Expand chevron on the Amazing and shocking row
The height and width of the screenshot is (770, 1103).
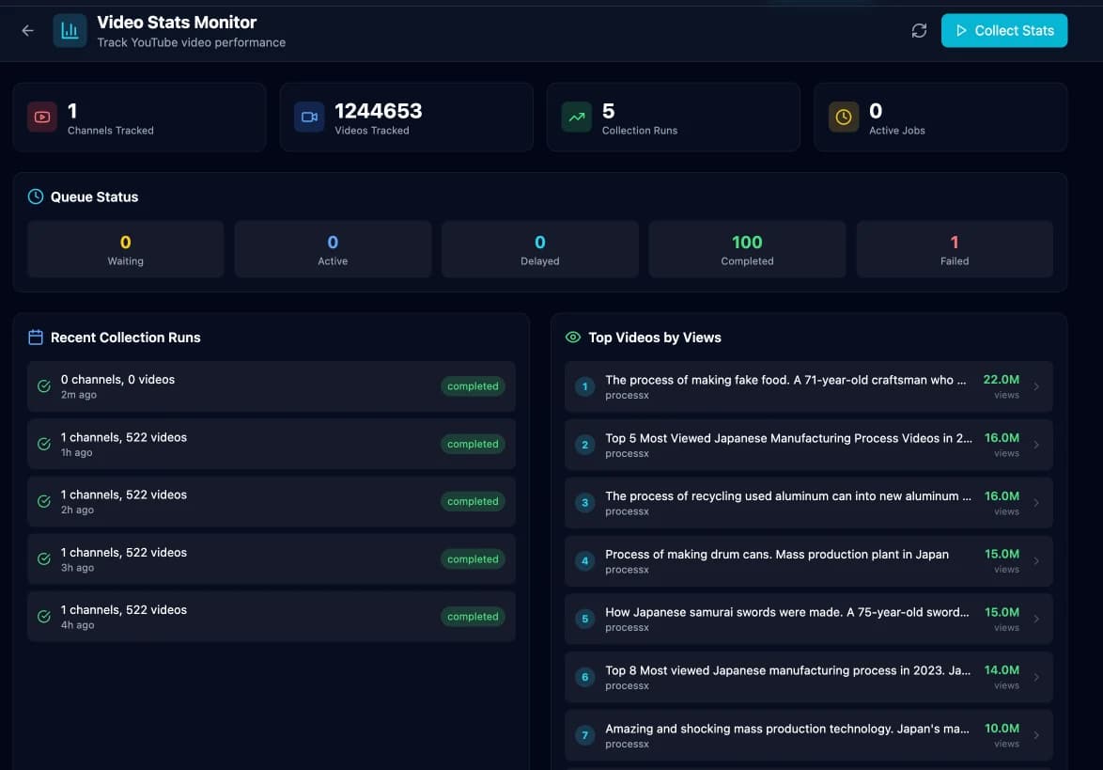pyautogui.click(x=1036, y=735)
